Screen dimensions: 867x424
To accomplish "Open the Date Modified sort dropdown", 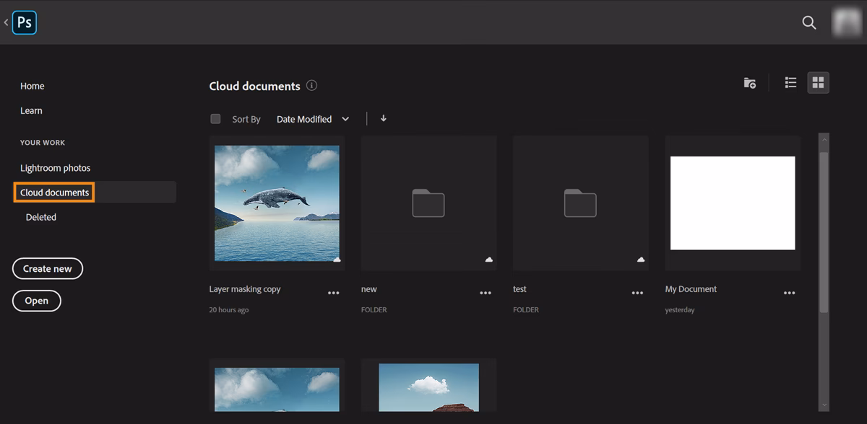I will (x=312, y=119).
